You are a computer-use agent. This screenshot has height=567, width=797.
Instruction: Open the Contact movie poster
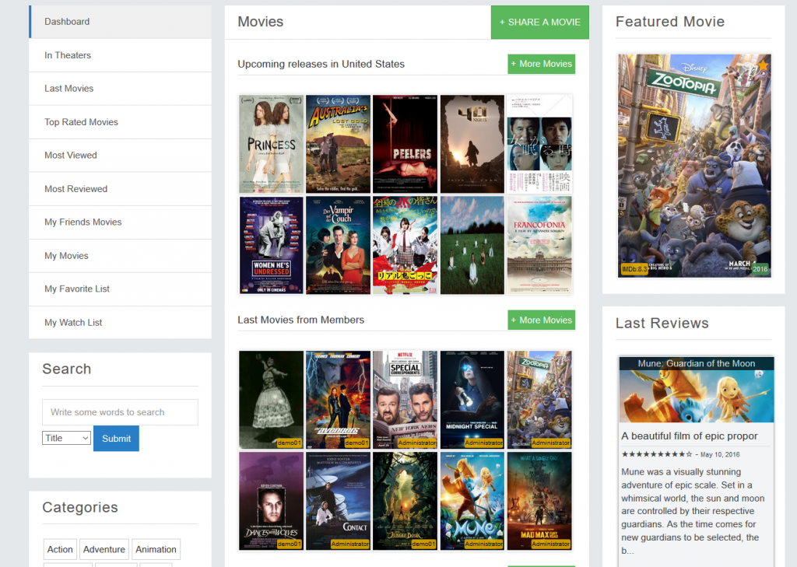click(338, 501)
